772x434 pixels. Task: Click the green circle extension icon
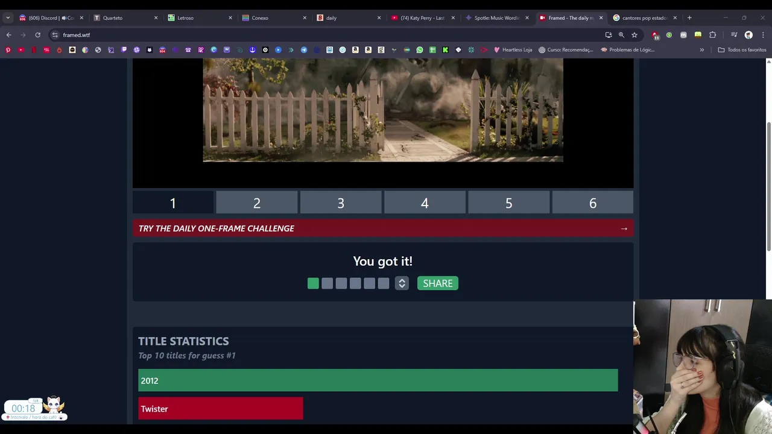pyautogui.click(x=669, y=35)
